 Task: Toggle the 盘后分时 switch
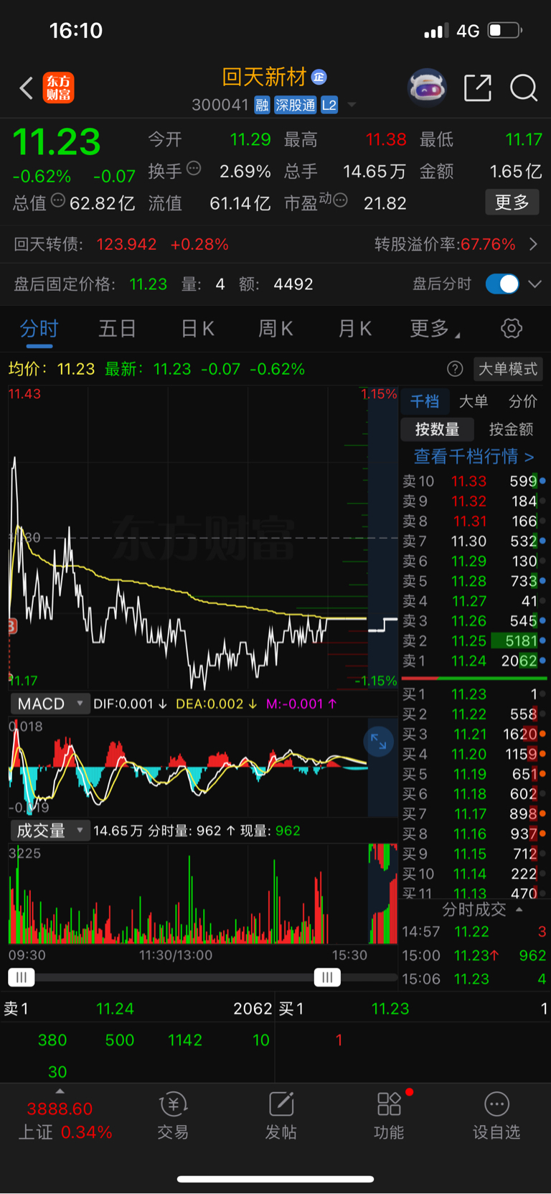(x=502, y=284)
